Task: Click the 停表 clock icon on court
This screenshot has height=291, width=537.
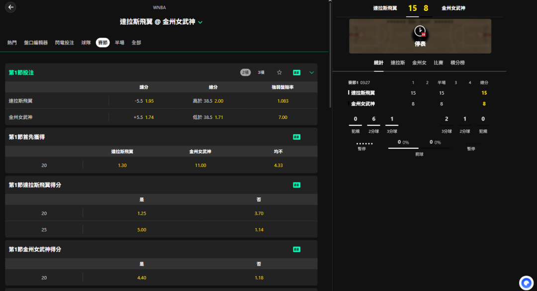Action: [420, 31]
